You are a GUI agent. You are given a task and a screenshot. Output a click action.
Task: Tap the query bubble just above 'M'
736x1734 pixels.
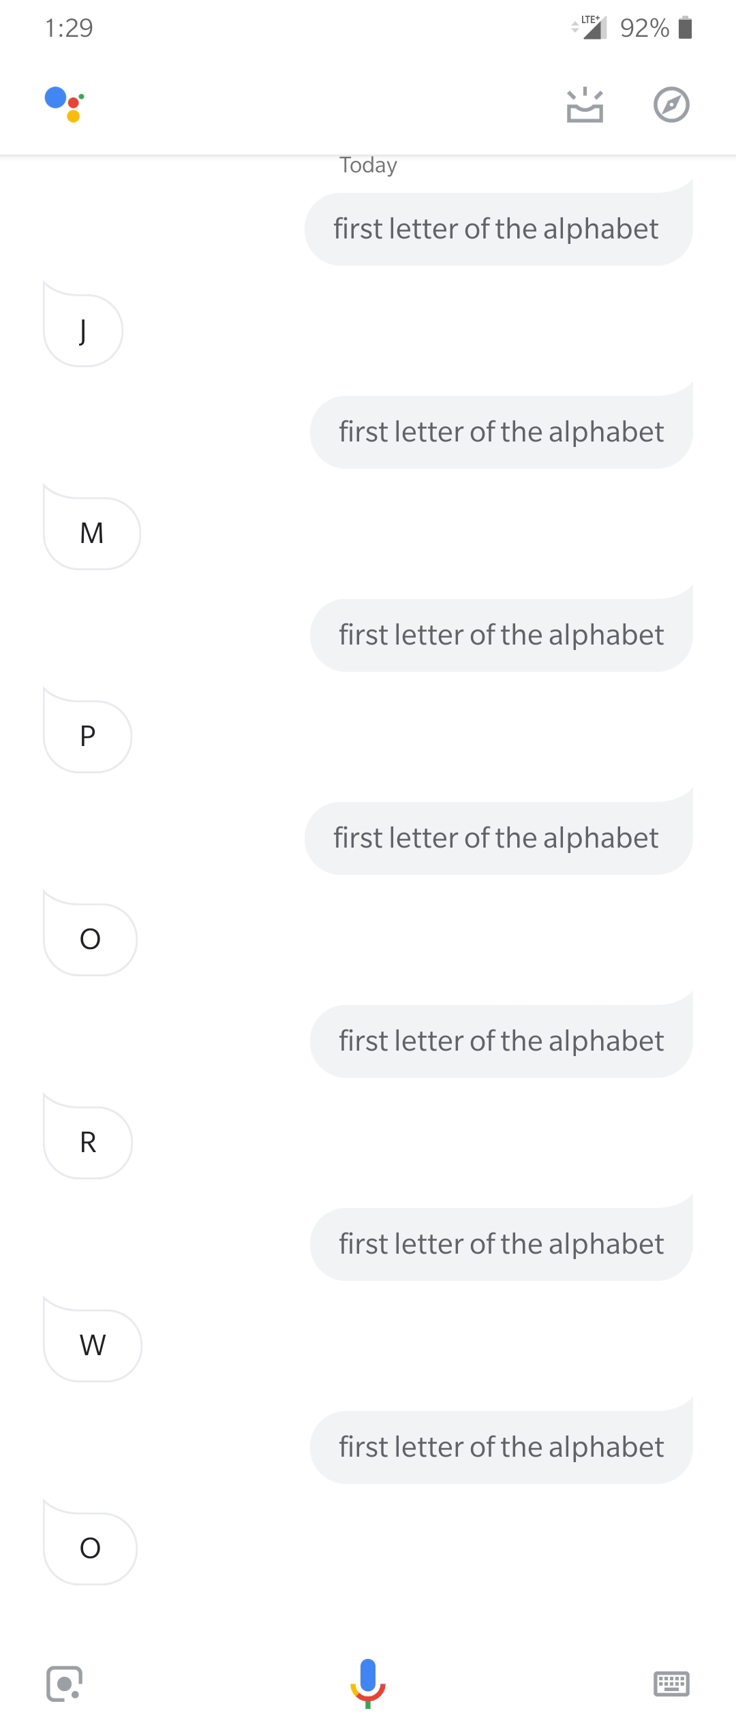tap(501, 432)
